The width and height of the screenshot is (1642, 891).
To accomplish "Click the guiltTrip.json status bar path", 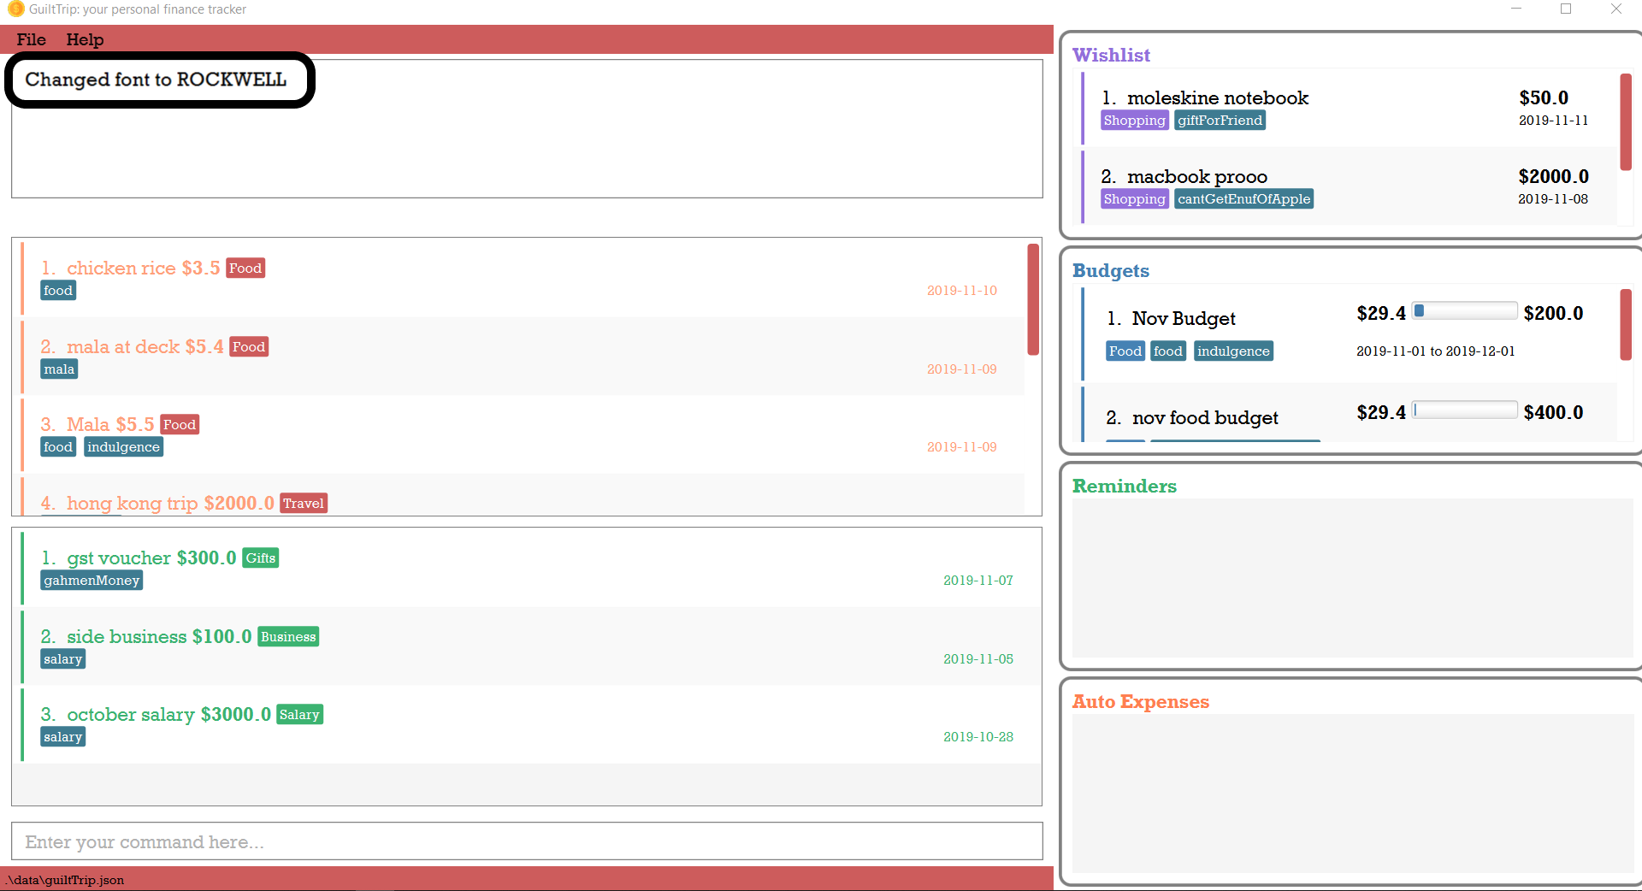I will pyautogui.click(x=65, y=880).
